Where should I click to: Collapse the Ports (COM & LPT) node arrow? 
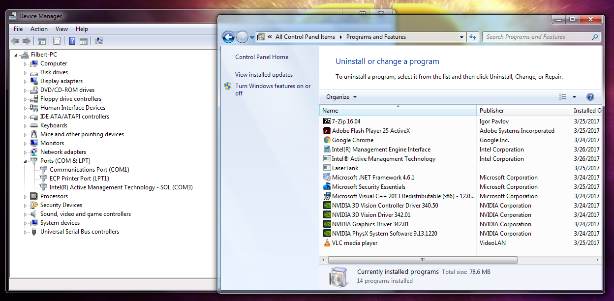(25, 161)
